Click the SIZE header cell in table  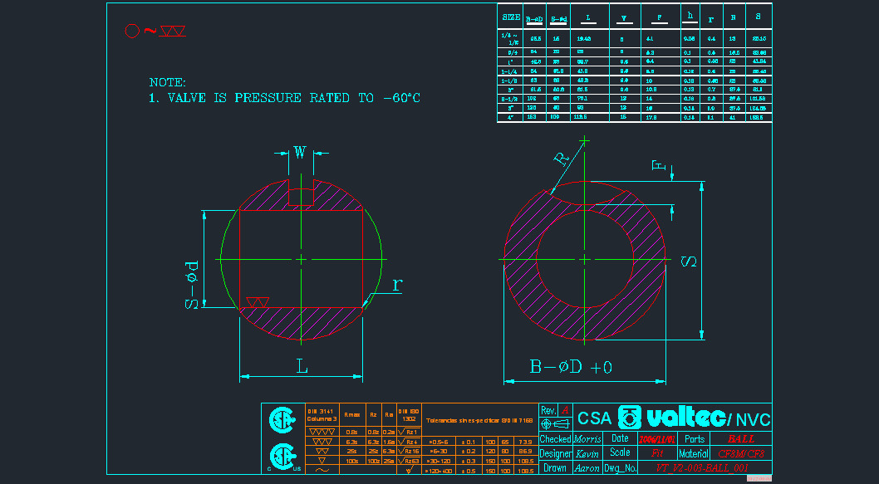point(511,17)
